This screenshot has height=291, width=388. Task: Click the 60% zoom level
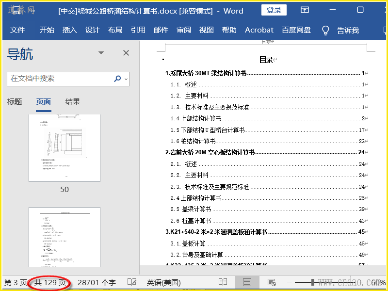(378, 282)
